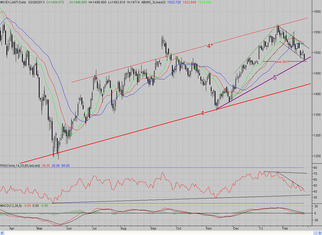The height and width of the screenshot is (235, 322).
Task: Click the empty scrollbar track near the middle
Action: [x=159, y=233]
